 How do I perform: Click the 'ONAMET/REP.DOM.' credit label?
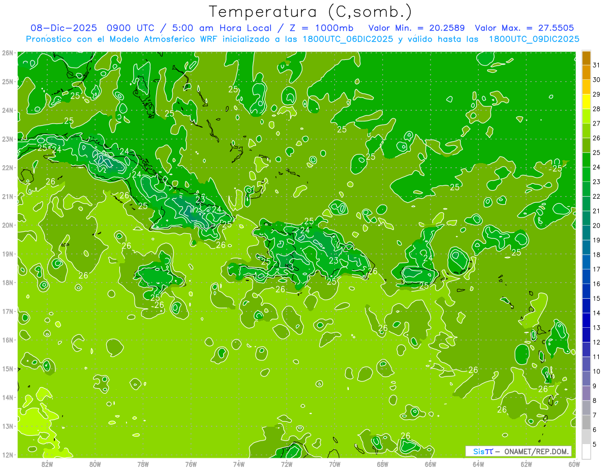[537, 451]
